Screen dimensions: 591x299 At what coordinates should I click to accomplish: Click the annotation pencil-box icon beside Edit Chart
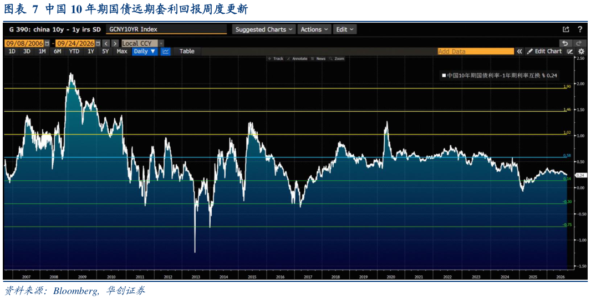570,51
